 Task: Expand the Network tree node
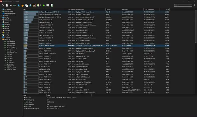pos(1,24)
